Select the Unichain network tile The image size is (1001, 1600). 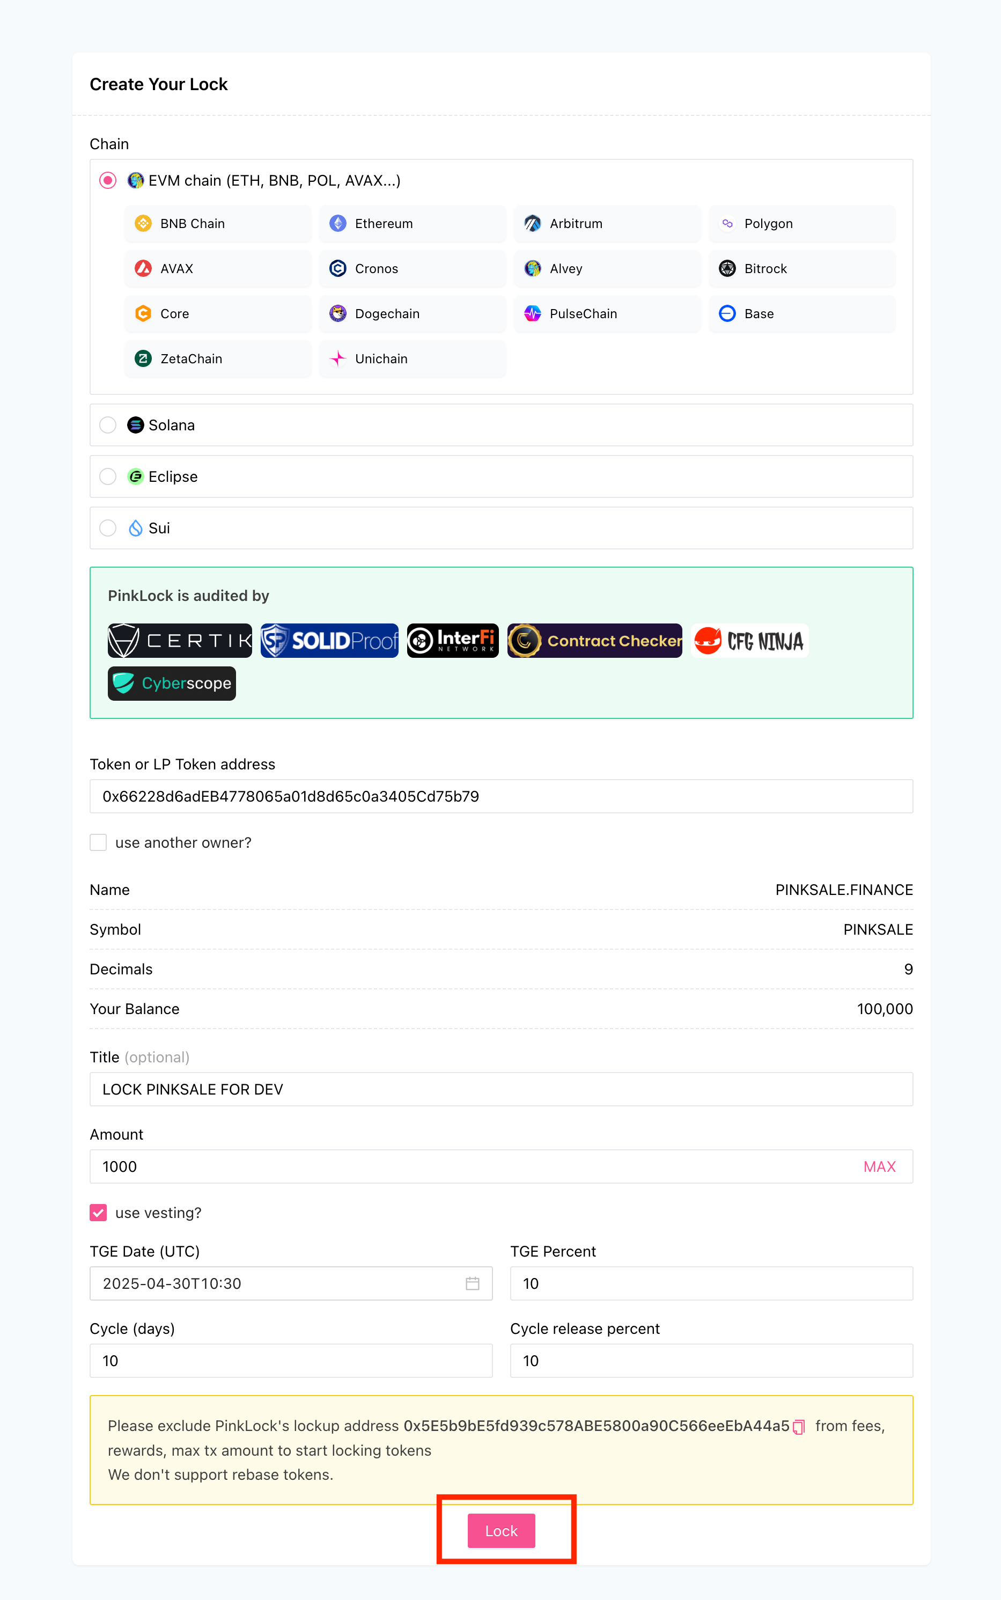click(x=413, y=359)
